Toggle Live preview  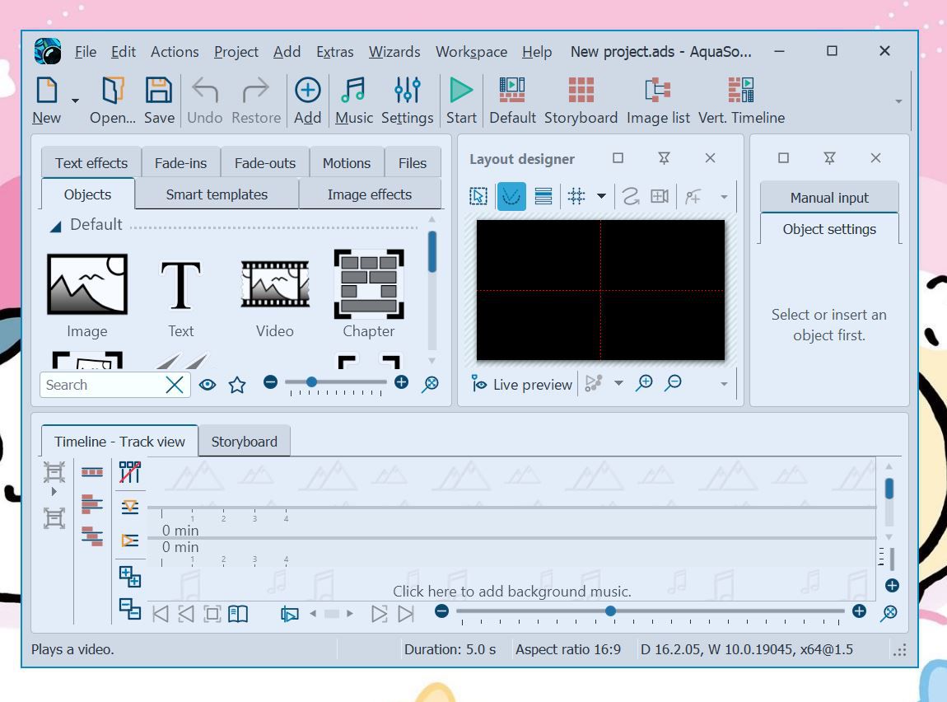[521, 384]
